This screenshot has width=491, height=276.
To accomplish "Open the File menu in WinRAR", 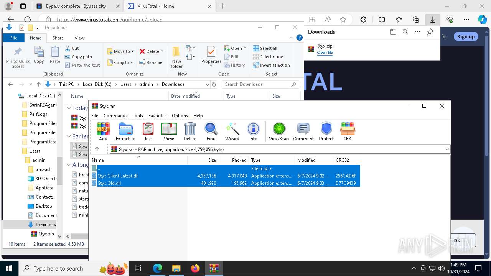I will [x=94, y=115].
